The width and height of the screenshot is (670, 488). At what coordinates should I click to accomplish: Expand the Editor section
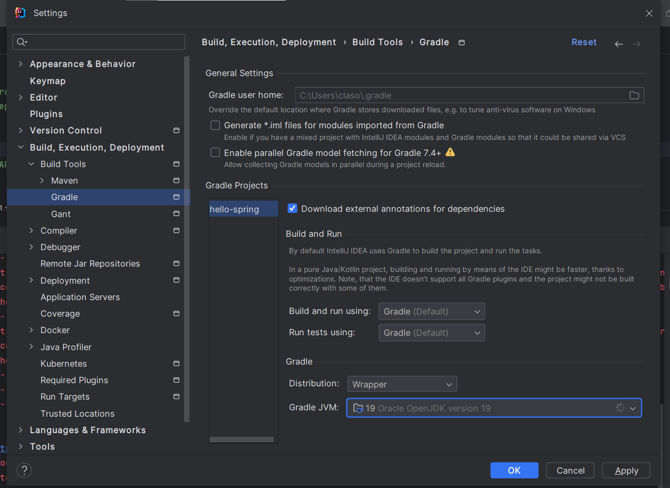[x=21, y=97]
